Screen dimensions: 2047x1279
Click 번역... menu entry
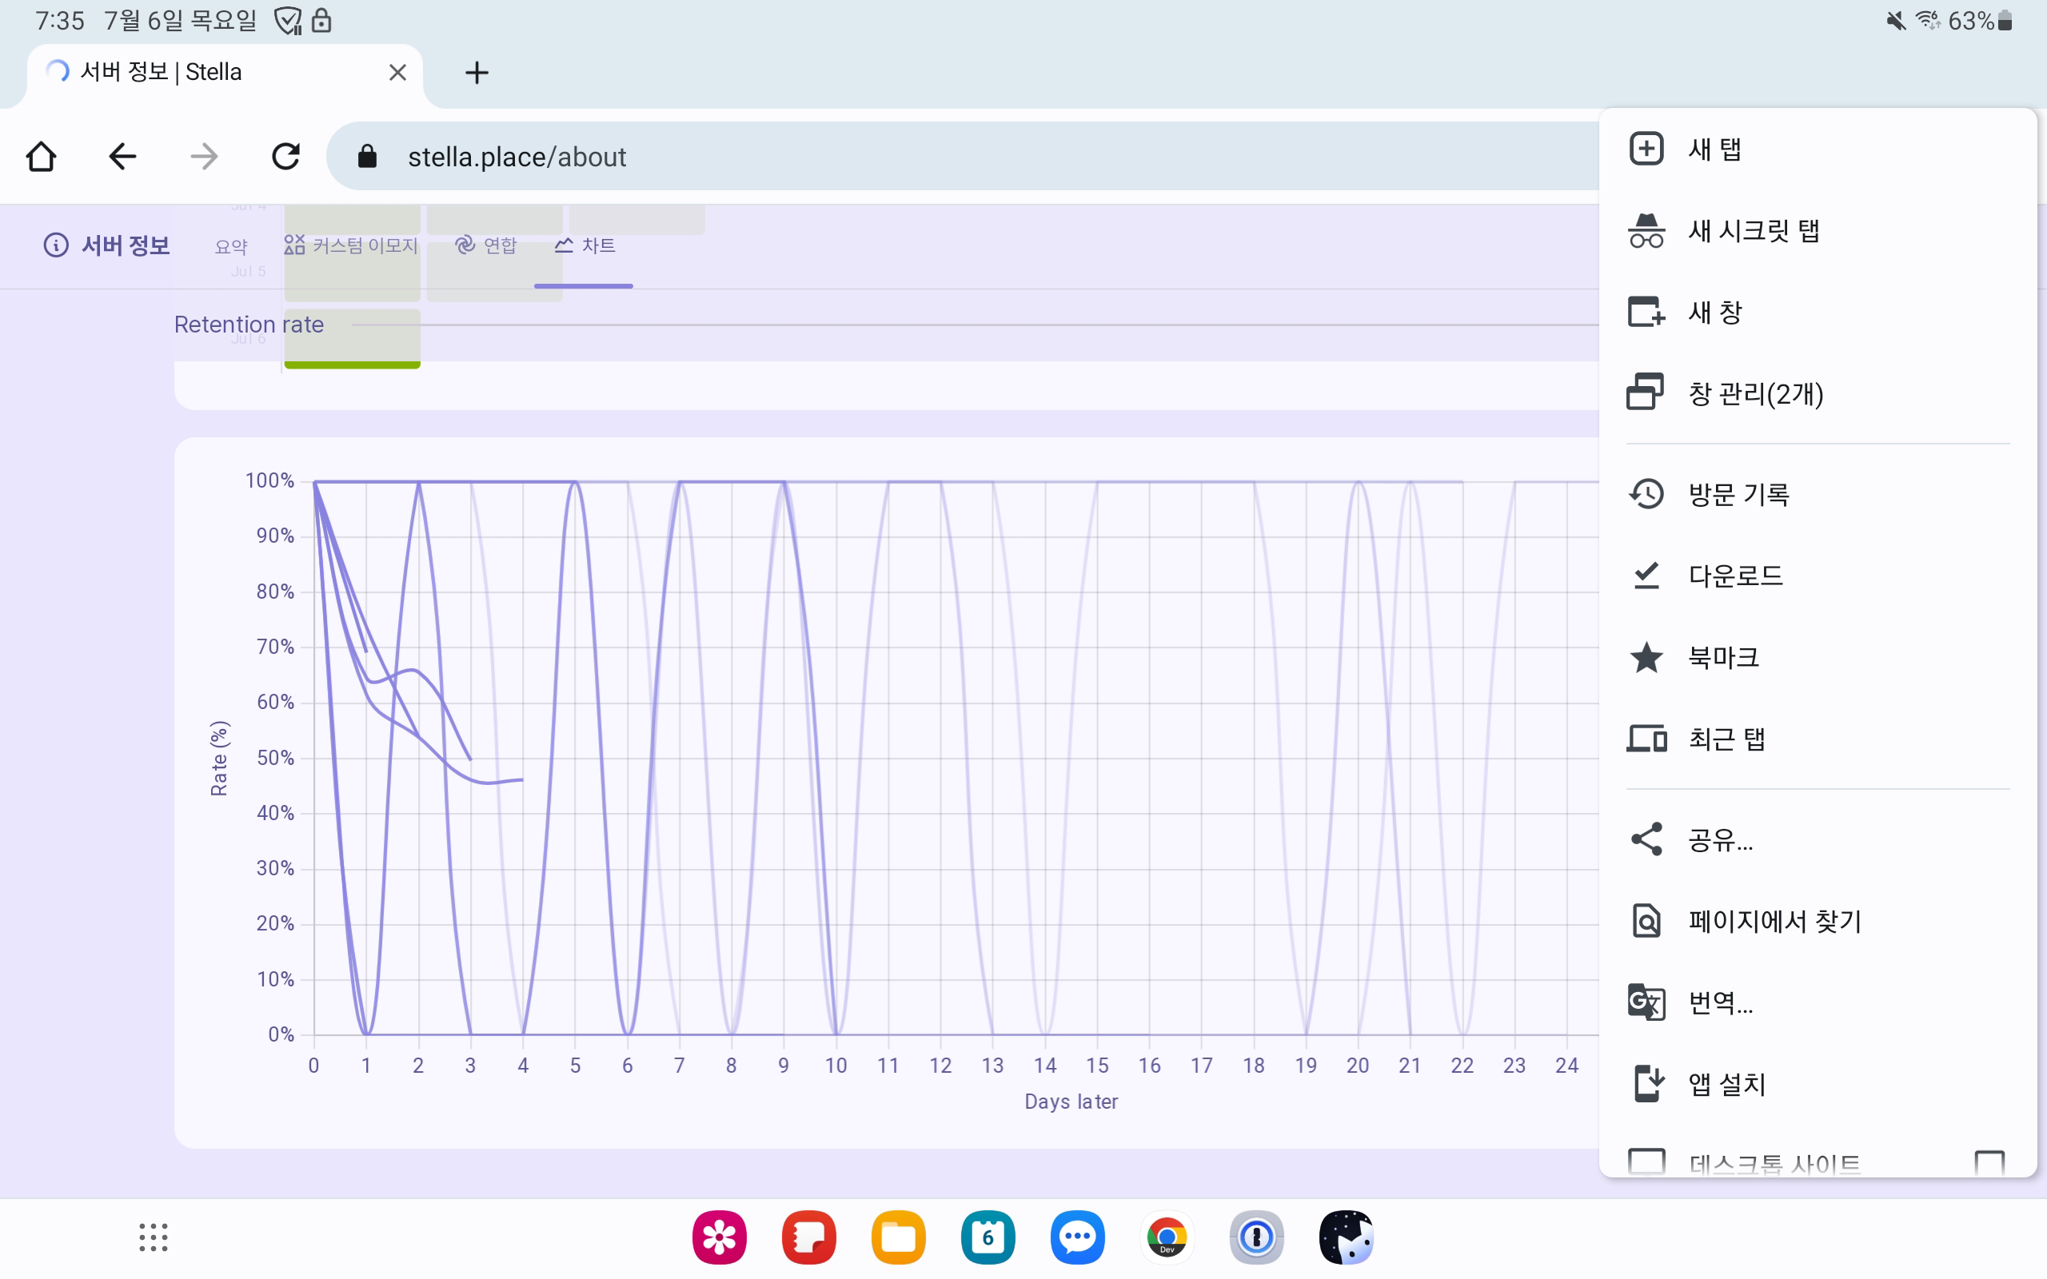(x=1721, y=1002)
